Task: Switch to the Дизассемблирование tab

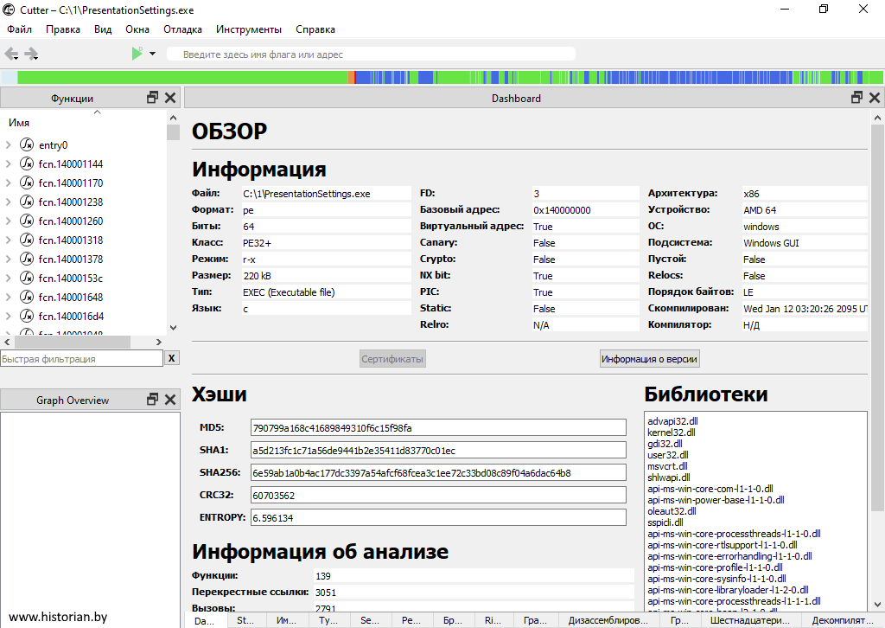Action: (608, 620)
